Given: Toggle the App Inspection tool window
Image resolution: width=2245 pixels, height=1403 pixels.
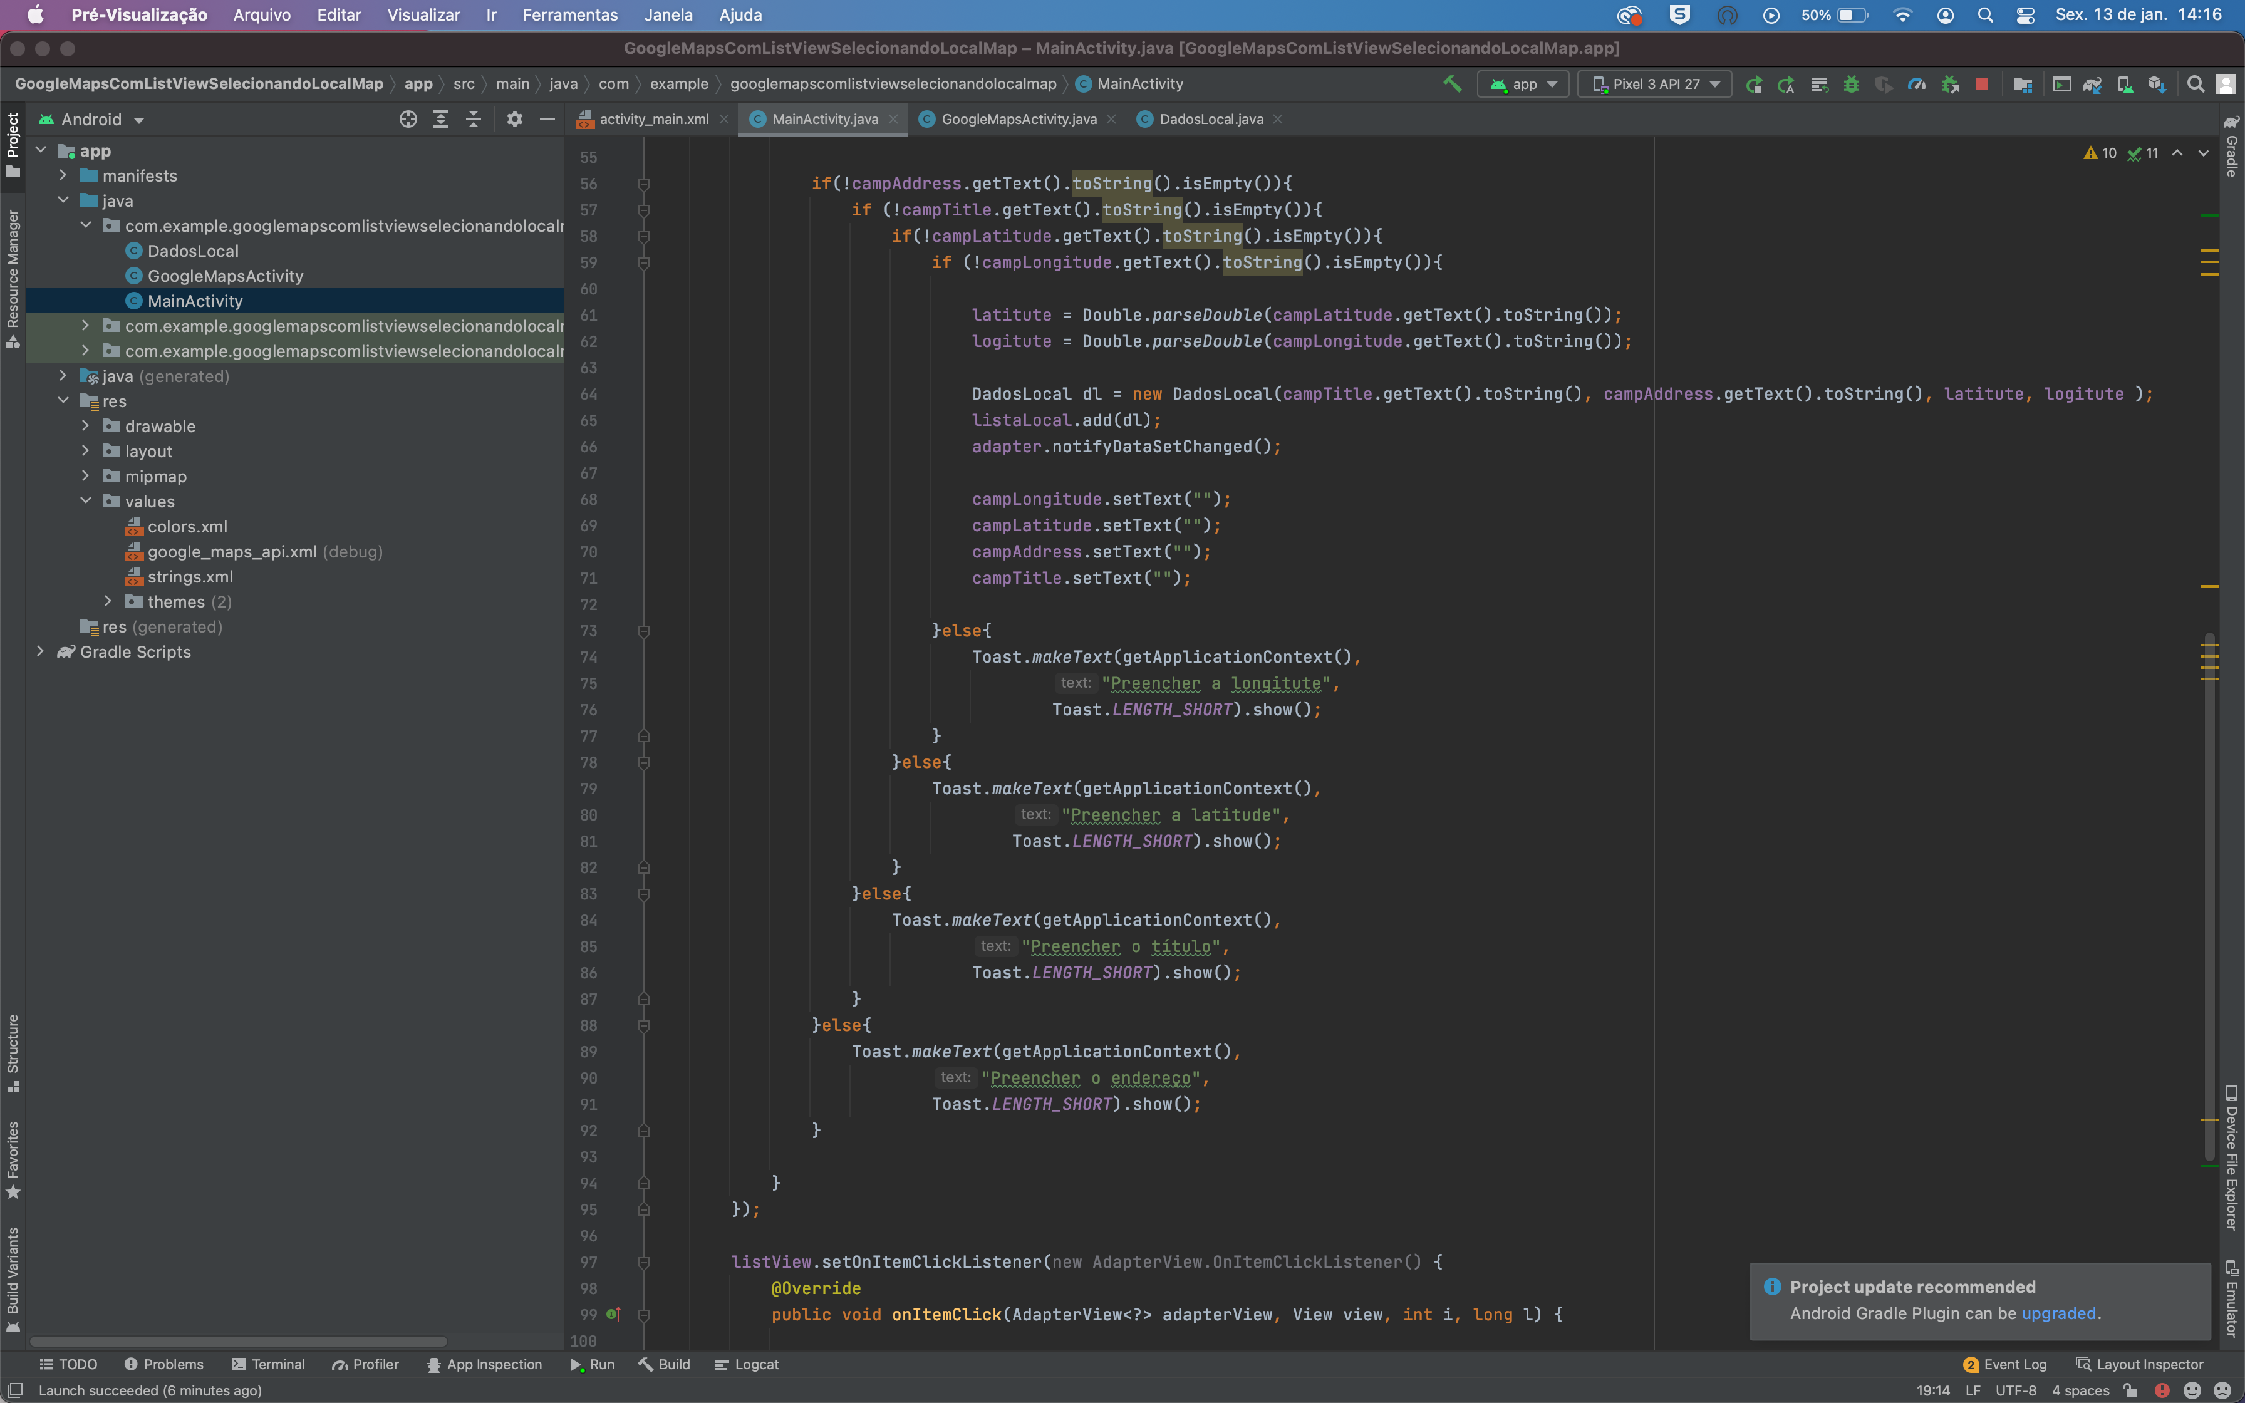Looking at the screenshot, I should [484, 1364].
